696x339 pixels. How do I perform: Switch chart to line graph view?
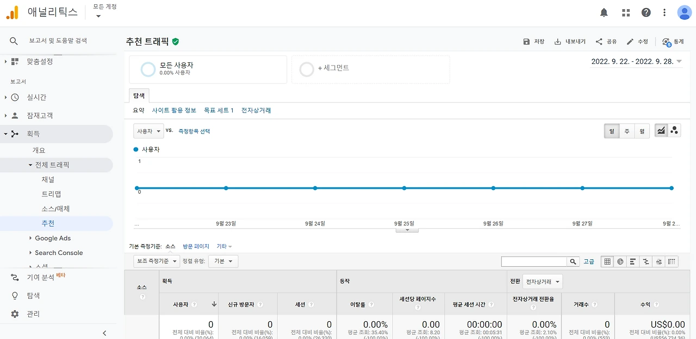click(x=661, y=131)
